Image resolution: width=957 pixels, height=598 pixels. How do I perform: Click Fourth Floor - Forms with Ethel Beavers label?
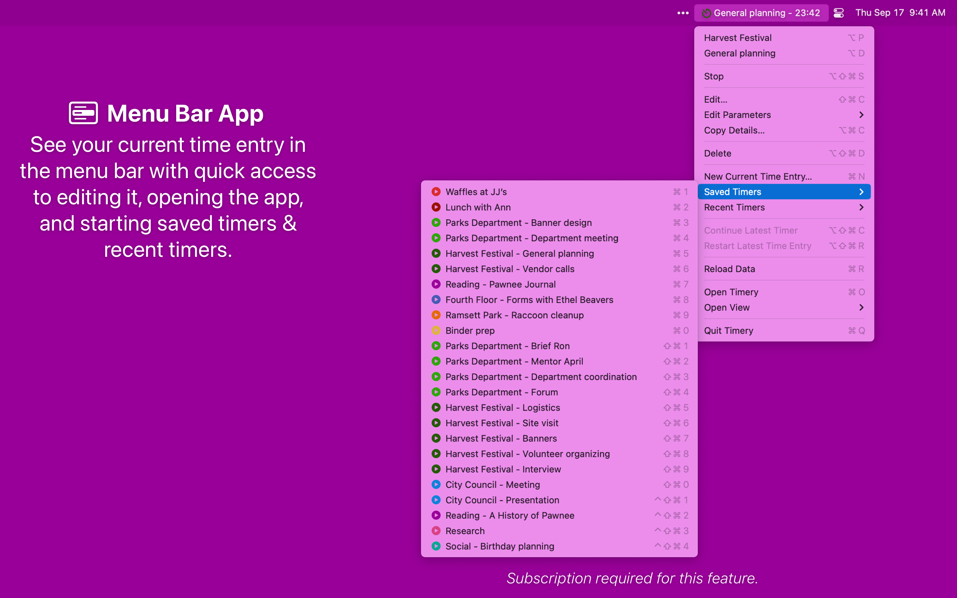tap(529, 300)
